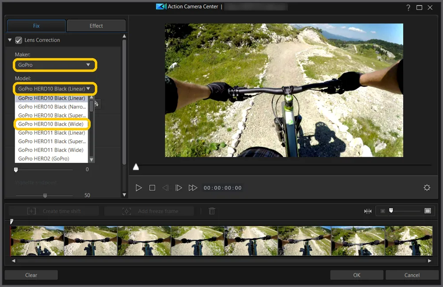Click the timeline playhead marker
The image size is (443, 287).
[x=12, y=222]
